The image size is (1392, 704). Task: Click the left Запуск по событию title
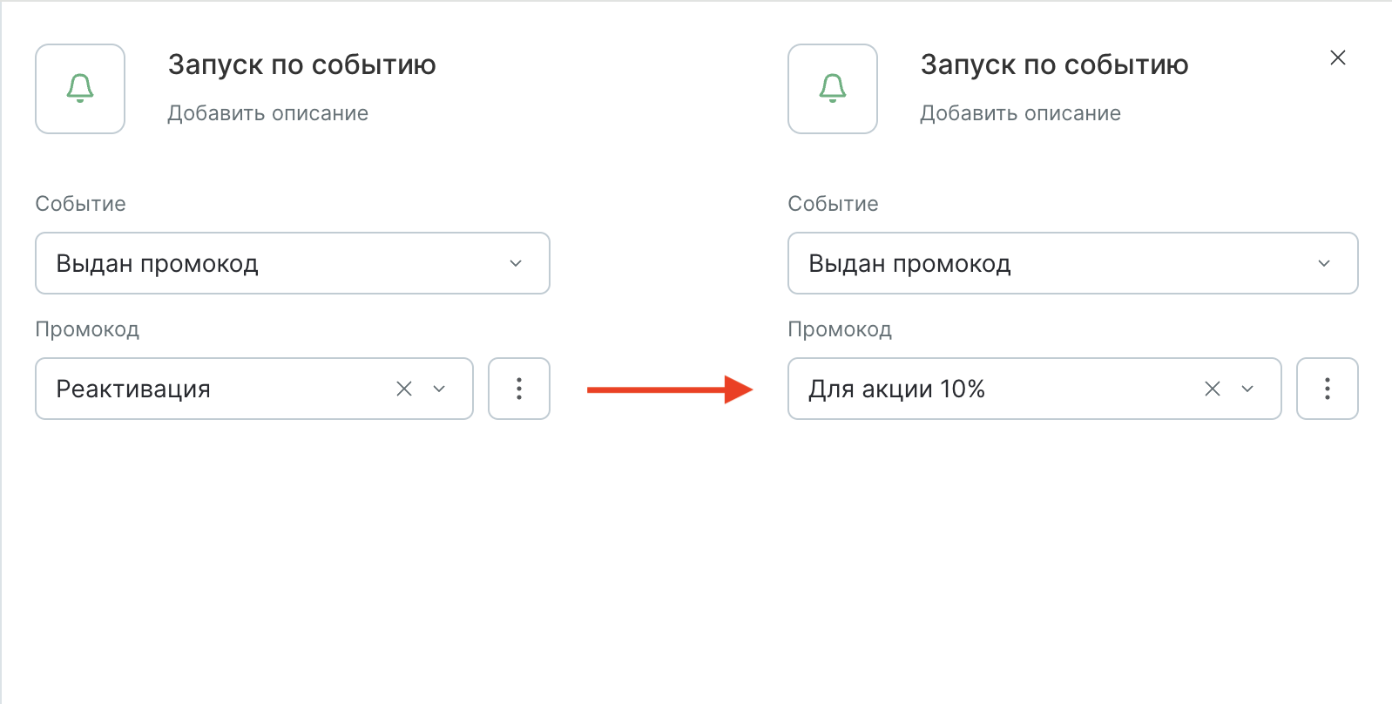[302, 64]
